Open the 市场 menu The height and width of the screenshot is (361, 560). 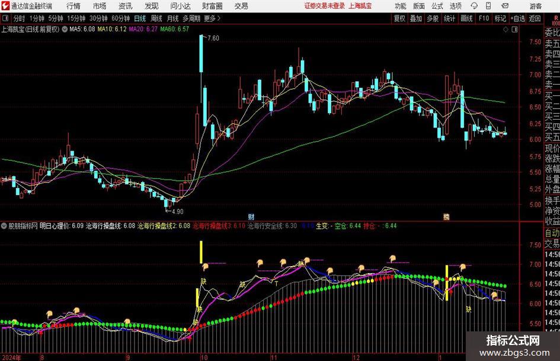[100, 6]
